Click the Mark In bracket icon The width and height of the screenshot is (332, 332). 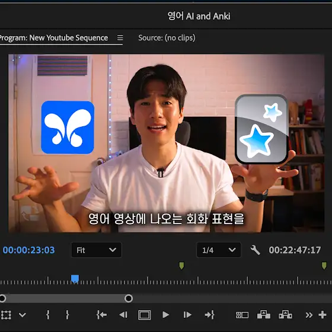click(x=48, y=315)
